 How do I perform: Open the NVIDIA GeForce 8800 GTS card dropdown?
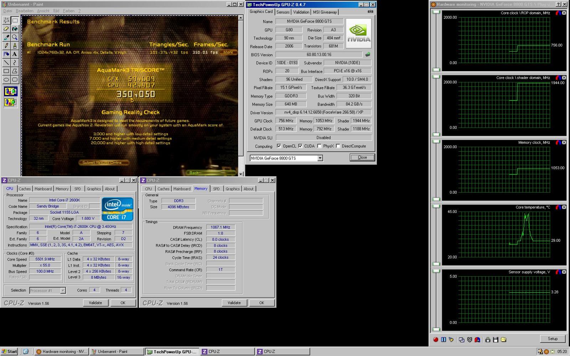coord(320,158)
